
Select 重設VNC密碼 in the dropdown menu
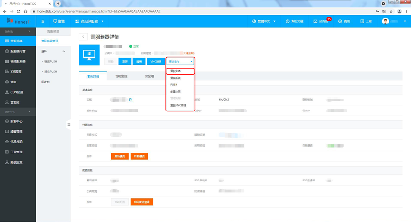pos(180,105)
